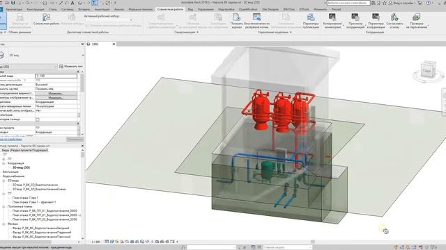Open the Autodesk App Store cart icon
The image size is (446, 250).
click(420, 3)
